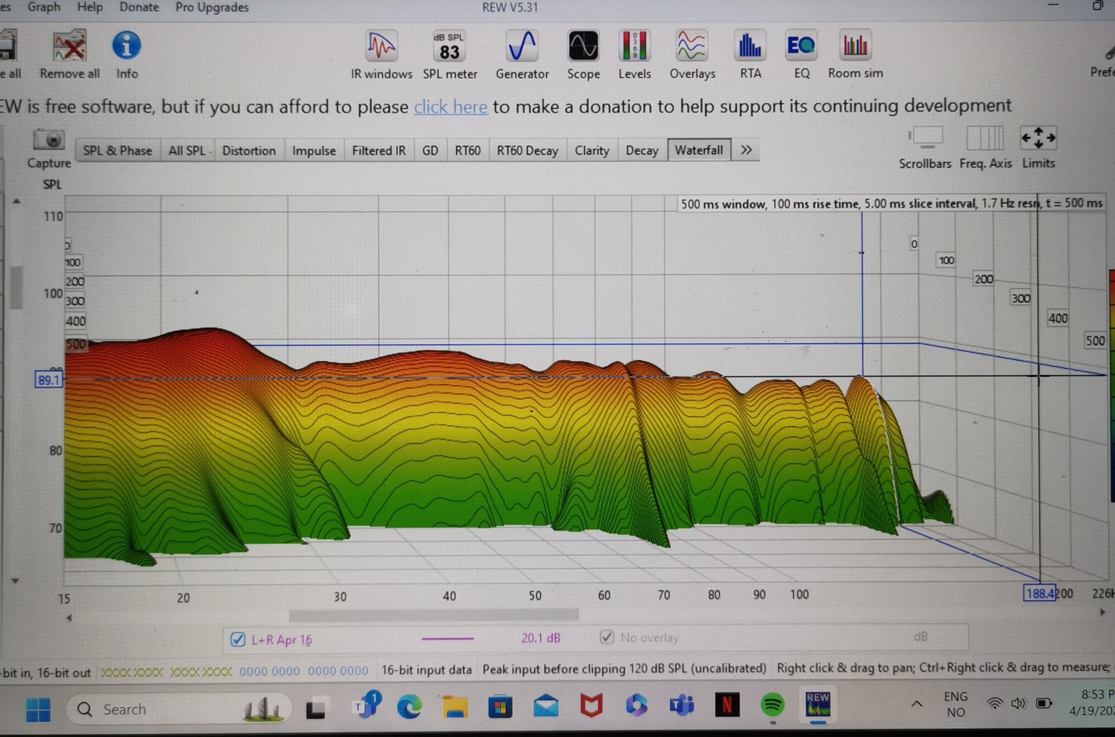Click the horizontal frequency scrollbar
The image size is (1115, 737).
point(433,616)
